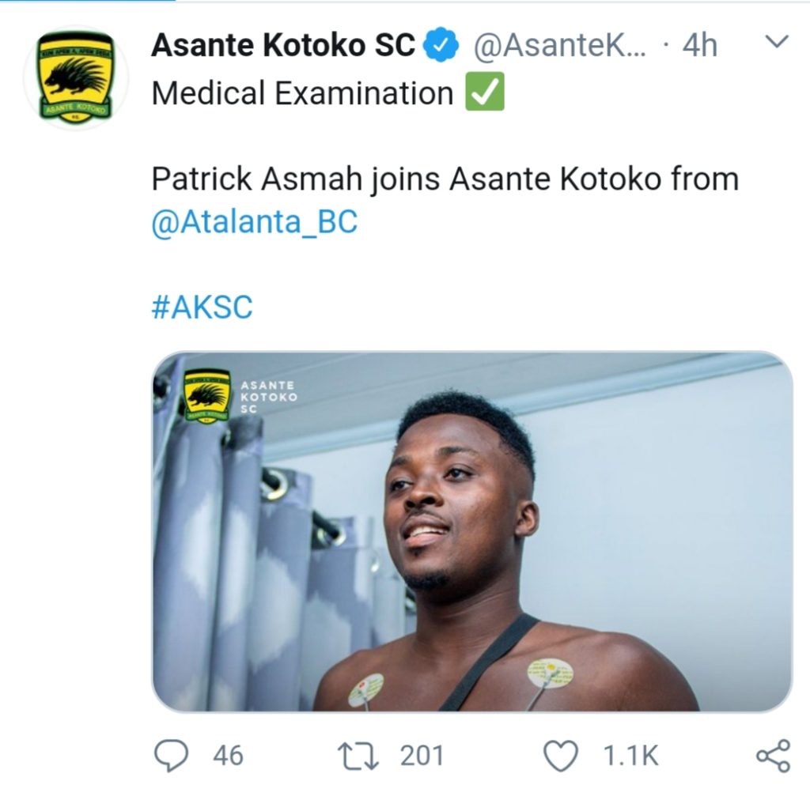Open the share icon options
The width and height of the screenshot is (810, 796).
773,756
